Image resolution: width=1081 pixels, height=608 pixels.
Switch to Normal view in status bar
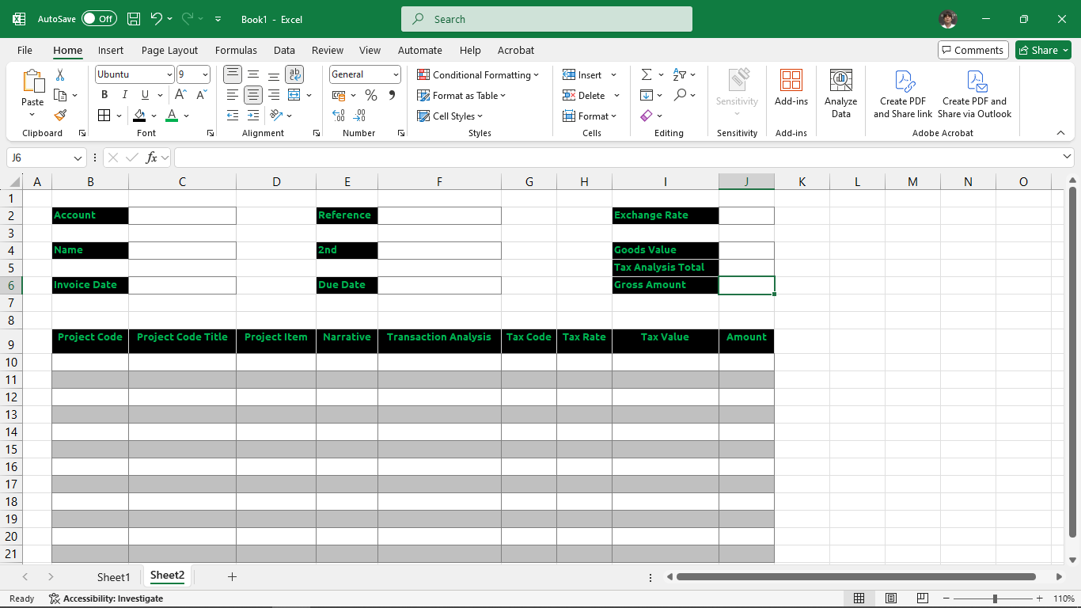click(x=859, y=598)
